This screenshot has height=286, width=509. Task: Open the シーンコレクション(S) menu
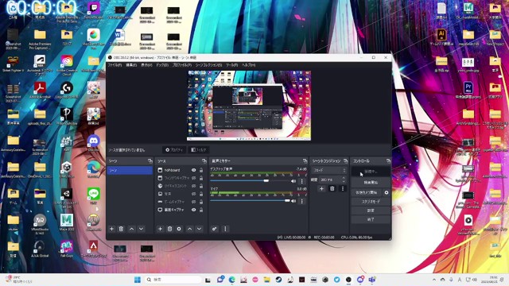point(208,65)
